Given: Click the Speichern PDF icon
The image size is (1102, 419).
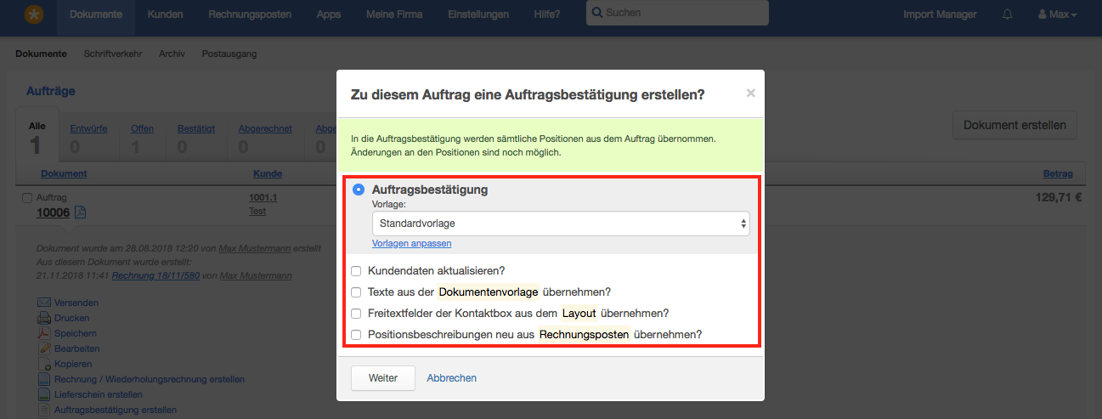Looking at the screenshot, I should point(44,333).
